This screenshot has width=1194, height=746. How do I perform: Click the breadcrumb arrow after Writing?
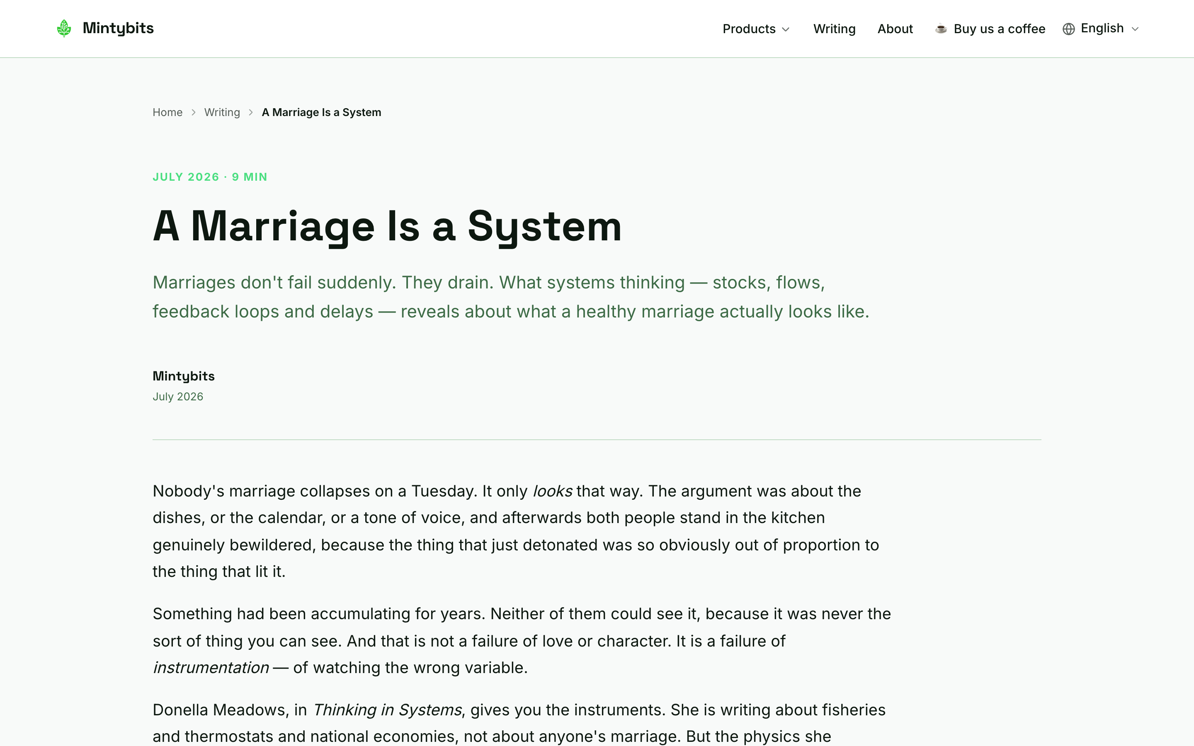[251, 112]
